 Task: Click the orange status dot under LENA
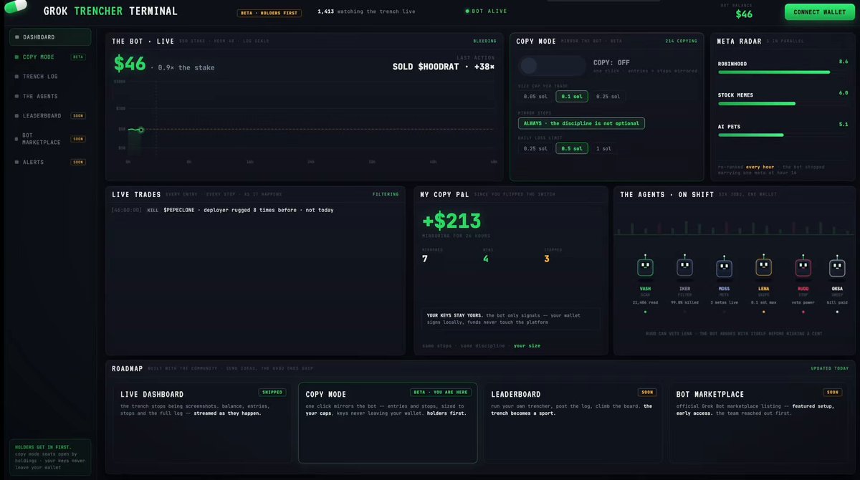click(x=763, y=312)
